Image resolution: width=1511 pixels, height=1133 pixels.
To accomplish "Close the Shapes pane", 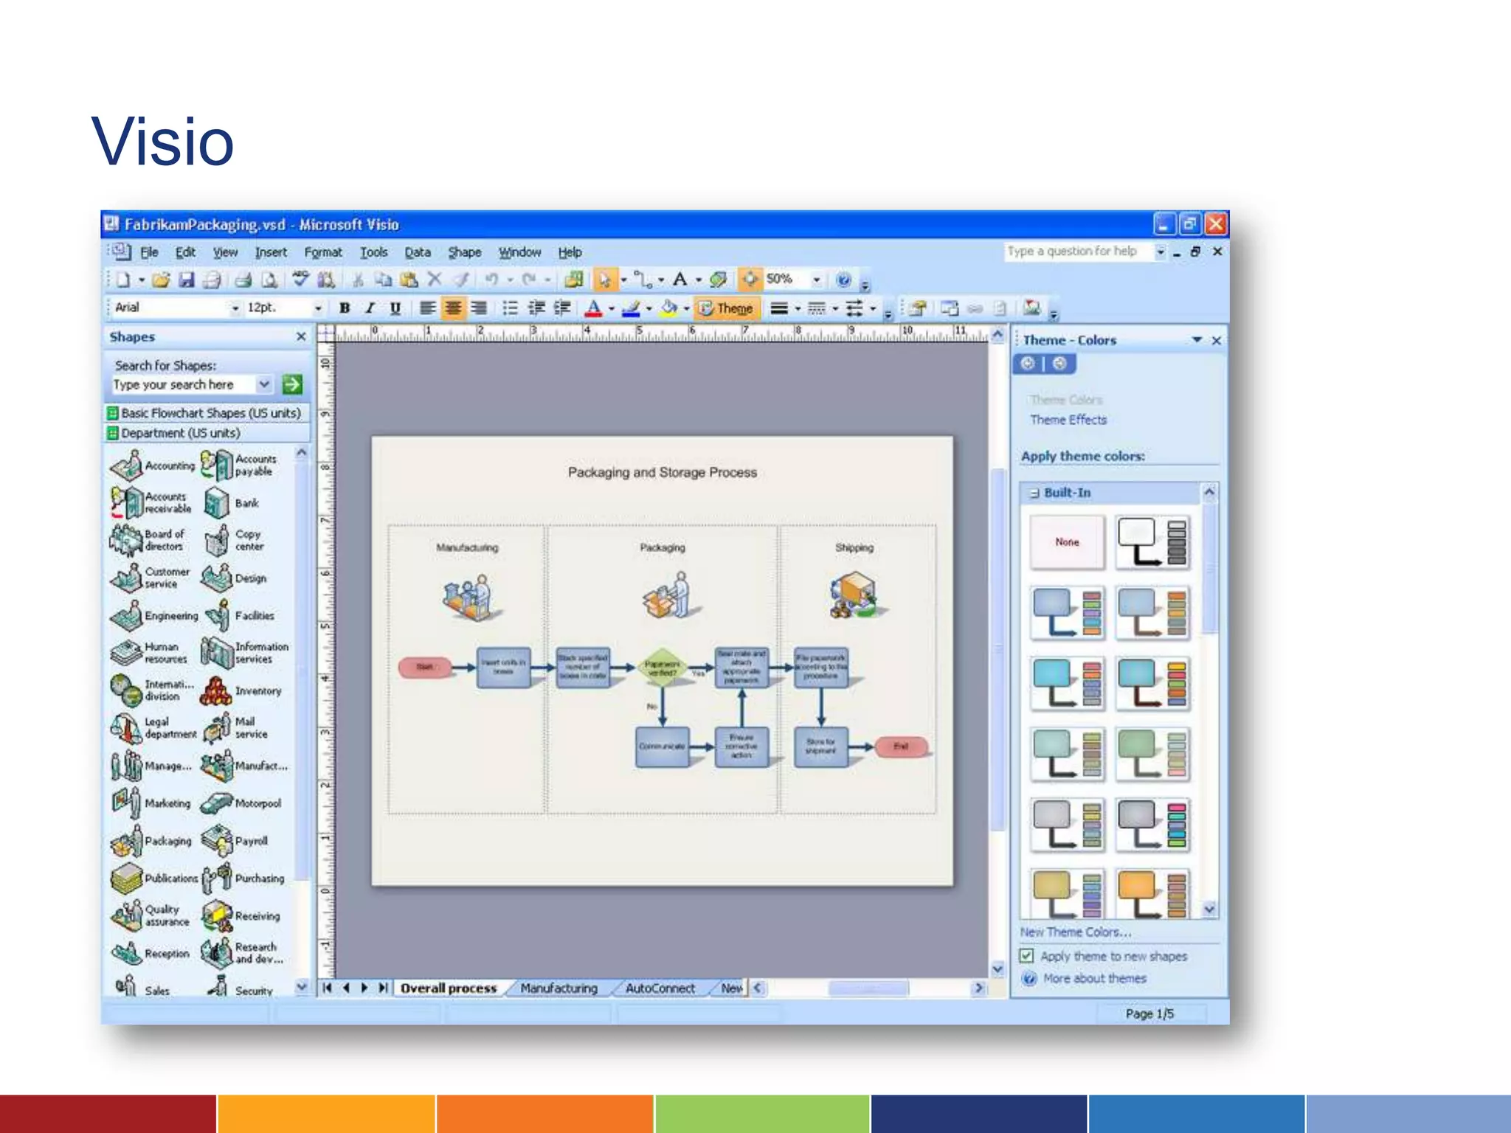I will (301, 337).
